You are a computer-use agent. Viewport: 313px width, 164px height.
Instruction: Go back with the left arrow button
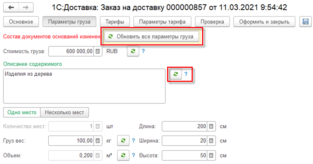coord(11,8)
